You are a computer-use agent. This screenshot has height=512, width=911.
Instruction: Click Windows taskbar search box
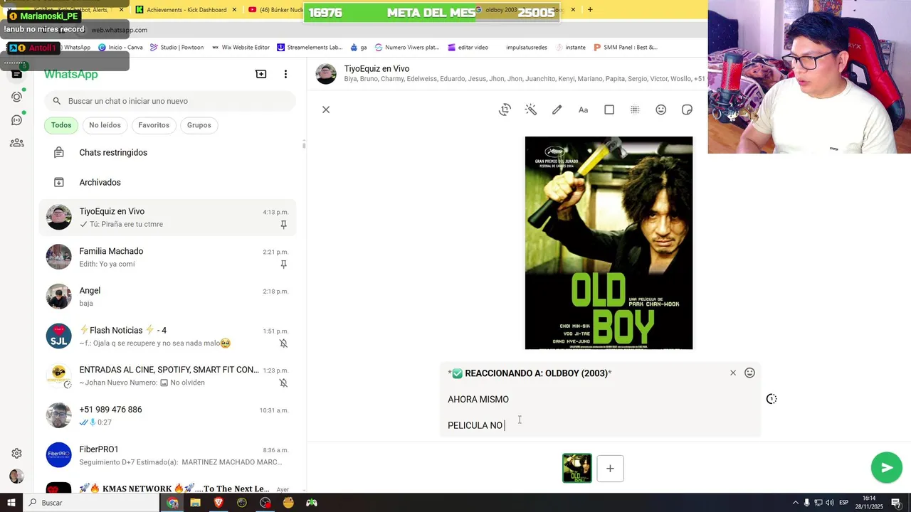tap(91, 503)
